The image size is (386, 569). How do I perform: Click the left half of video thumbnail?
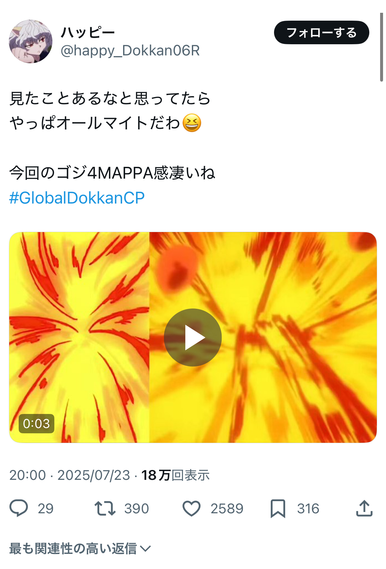[79, 337]
